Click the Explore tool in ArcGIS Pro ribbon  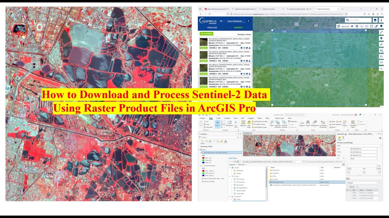tap(217, 125)
